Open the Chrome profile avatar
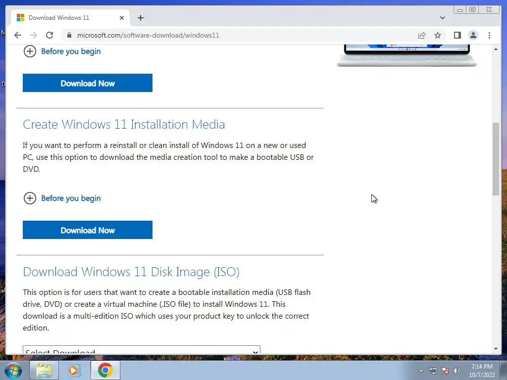This screenshot has width=507, height=380. 473,35
